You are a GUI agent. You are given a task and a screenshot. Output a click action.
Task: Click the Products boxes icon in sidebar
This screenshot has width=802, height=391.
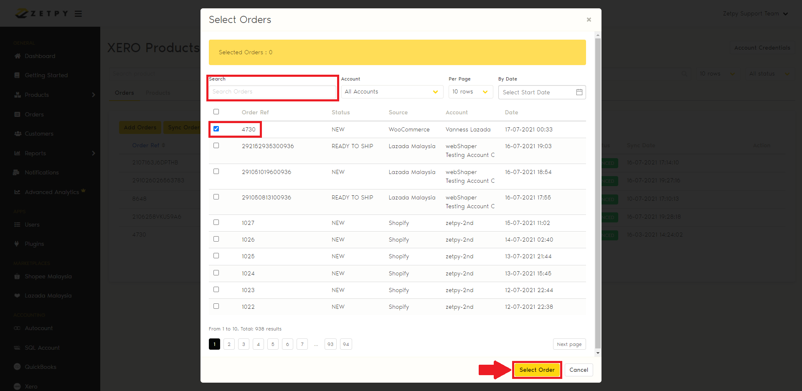point(17,95)
